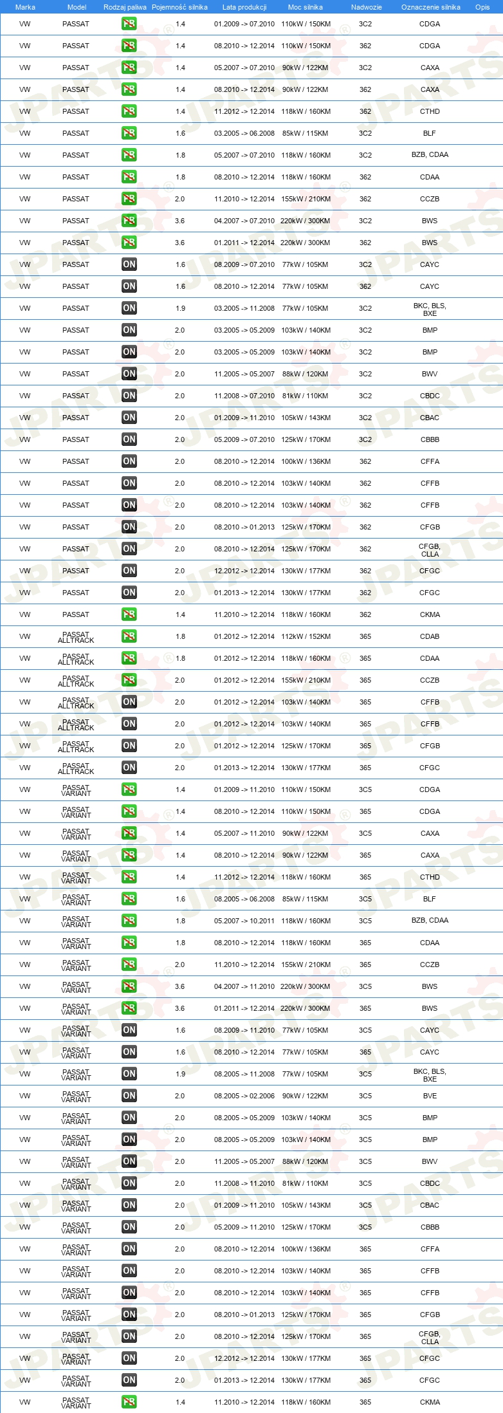Click the Nadwozie column header
This screenshot has height=1413, width=503.
367,7
